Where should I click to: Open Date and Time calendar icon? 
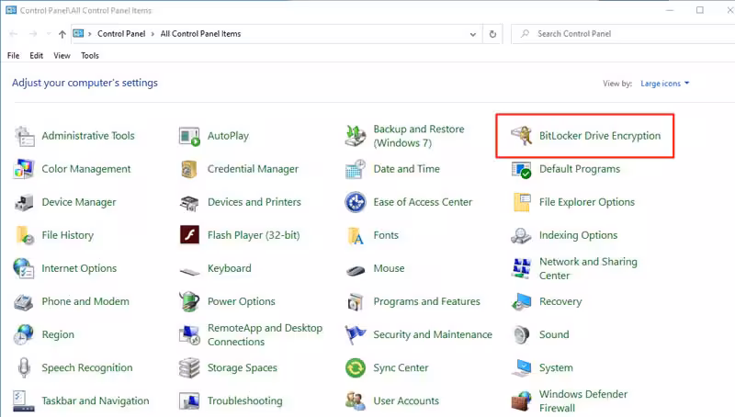[x=356, y=169]
